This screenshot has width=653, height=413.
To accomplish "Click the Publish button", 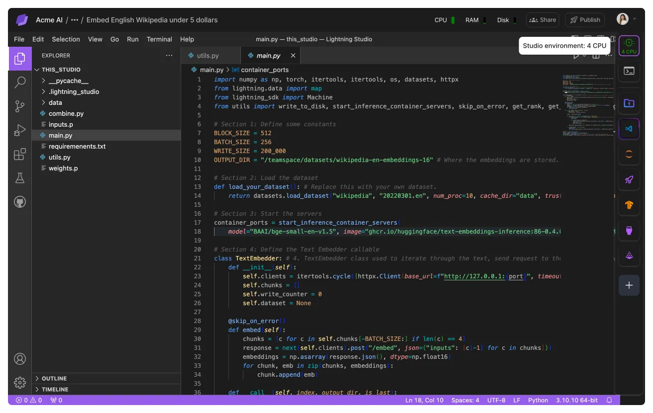I will tap(585, 20).
